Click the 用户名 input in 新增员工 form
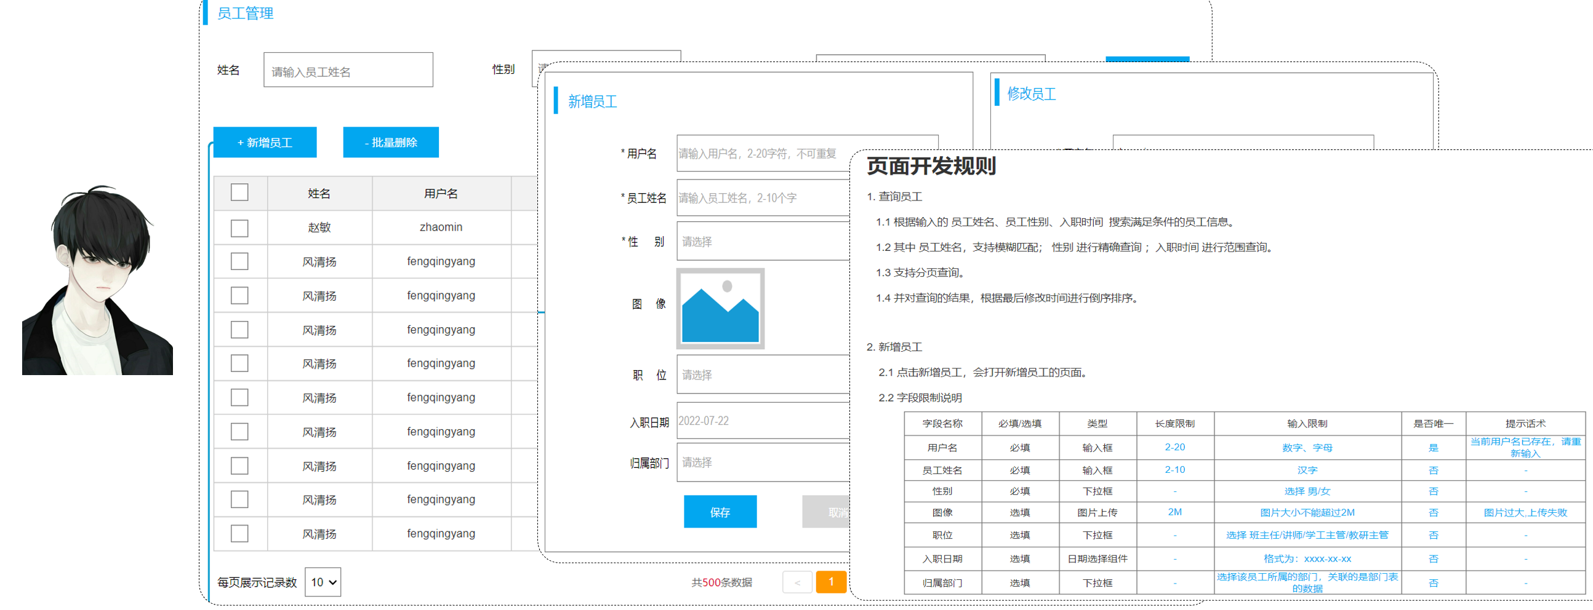The height and width of the screenshot is (610, 1593). [764, 153]
